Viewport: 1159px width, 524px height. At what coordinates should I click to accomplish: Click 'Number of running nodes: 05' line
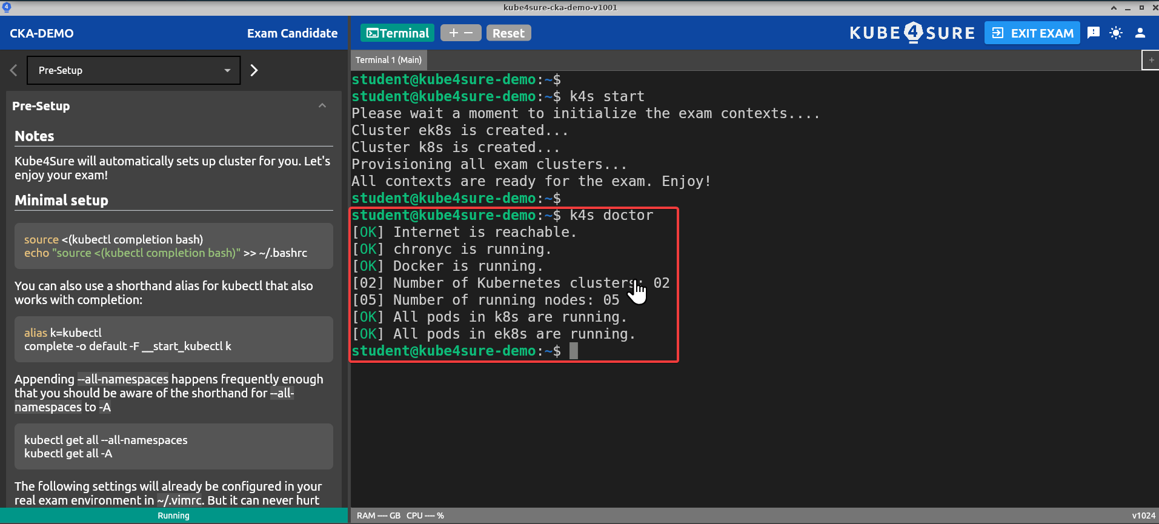coord(485,300)
